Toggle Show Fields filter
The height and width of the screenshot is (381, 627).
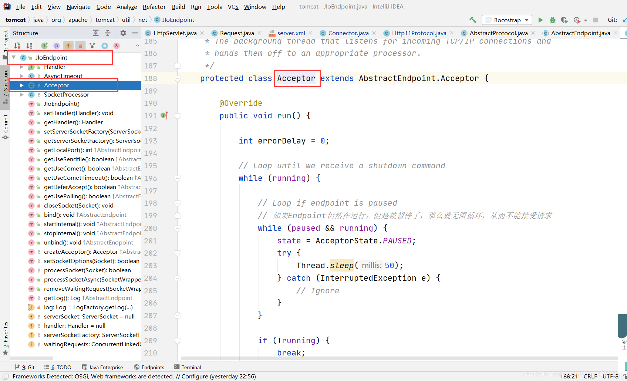click(x=68, y=45)
